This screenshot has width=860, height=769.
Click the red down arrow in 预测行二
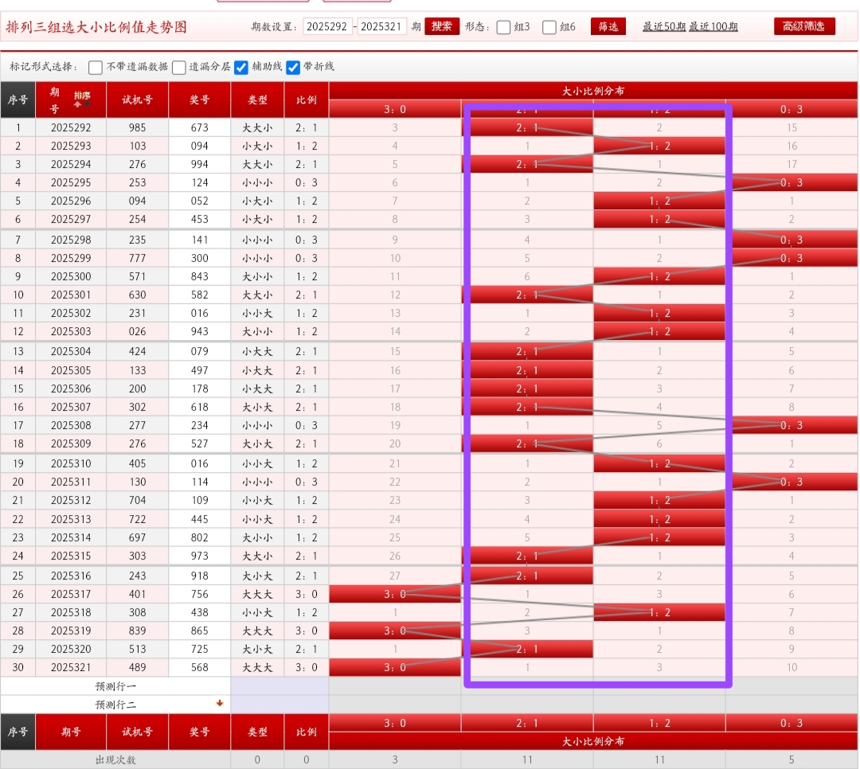click(x=220, y=704)
